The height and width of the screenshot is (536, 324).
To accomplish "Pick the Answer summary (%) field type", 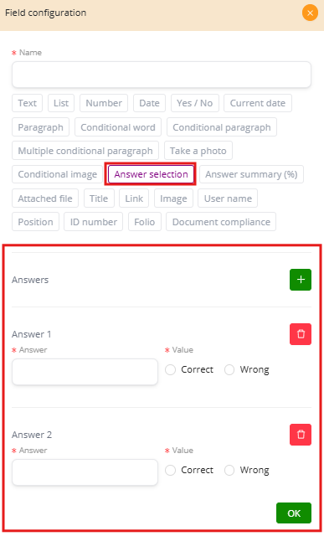I will tap(251, 174).
